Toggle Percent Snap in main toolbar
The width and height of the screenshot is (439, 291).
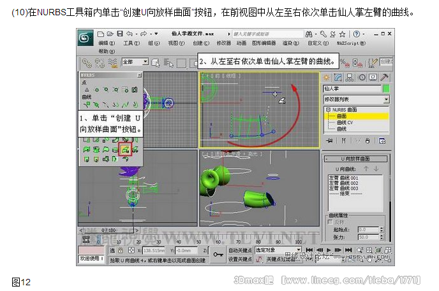[345, 63]
